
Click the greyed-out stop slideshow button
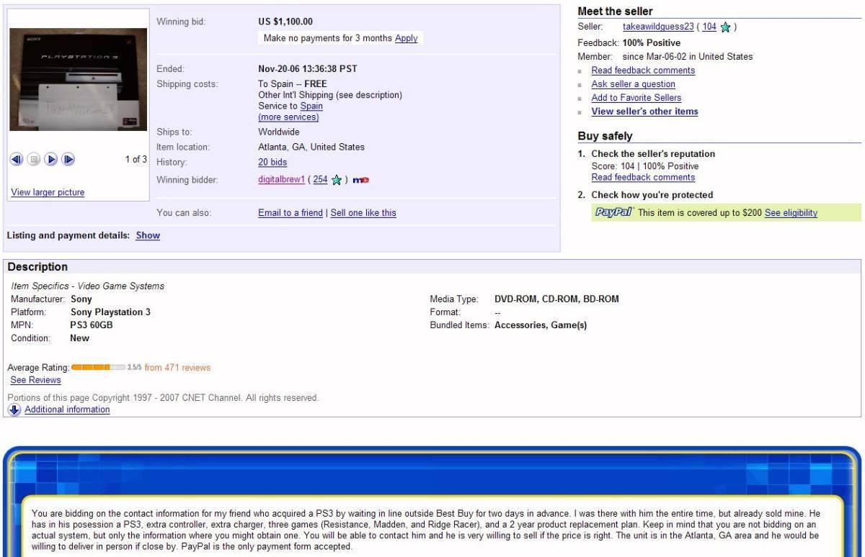coord(34,160)
